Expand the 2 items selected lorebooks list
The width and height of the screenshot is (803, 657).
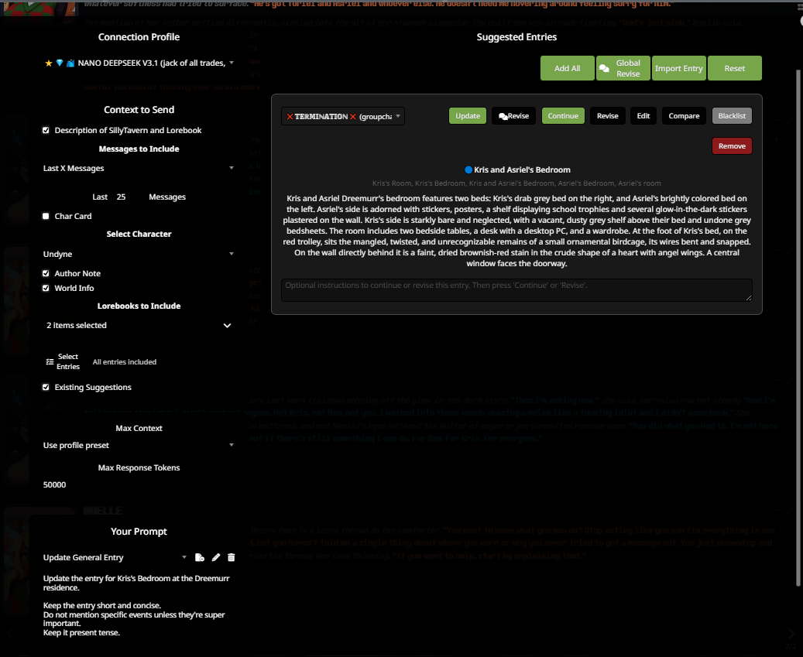click(139, 326)
